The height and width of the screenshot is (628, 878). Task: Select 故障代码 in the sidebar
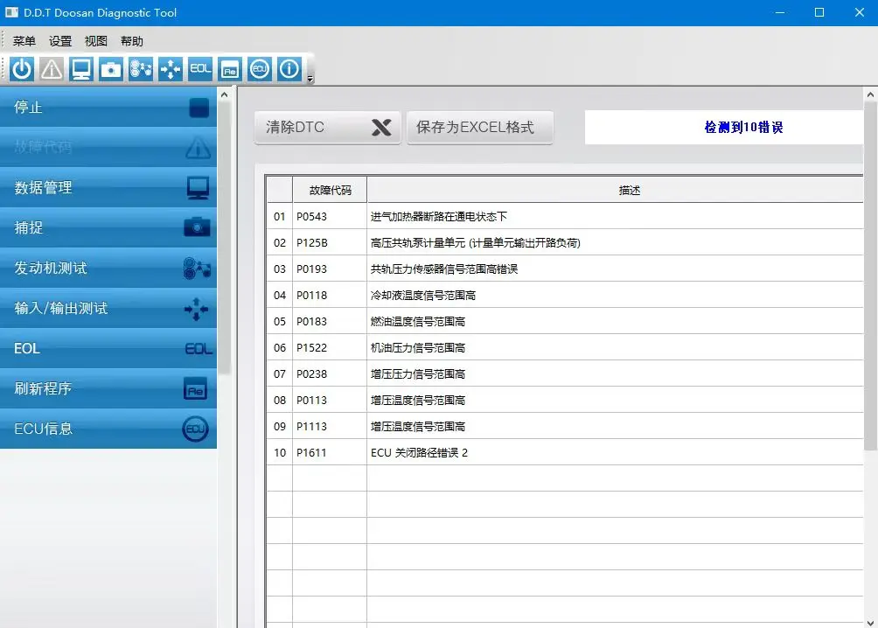pyautogui.click(x=108, y=147)
